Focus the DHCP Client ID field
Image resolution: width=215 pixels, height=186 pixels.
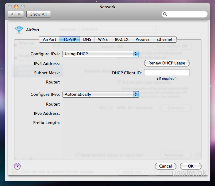coord(167,73)
